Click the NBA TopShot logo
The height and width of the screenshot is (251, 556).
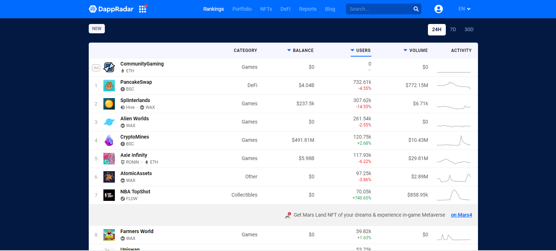(109, 195)
